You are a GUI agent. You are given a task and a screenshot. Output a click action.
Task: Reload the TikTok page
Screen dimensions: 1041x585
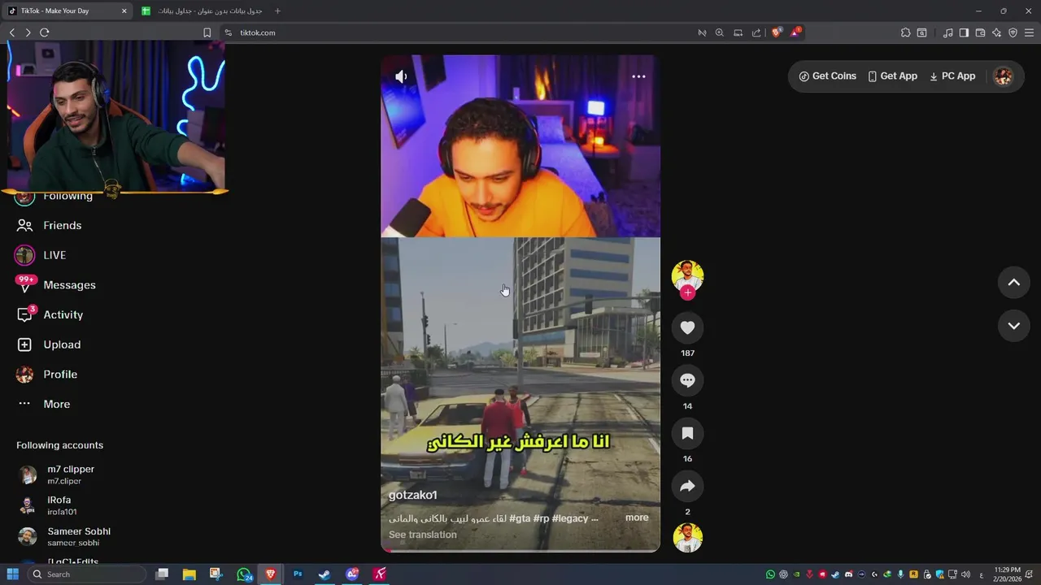click(x=45, y=32)
